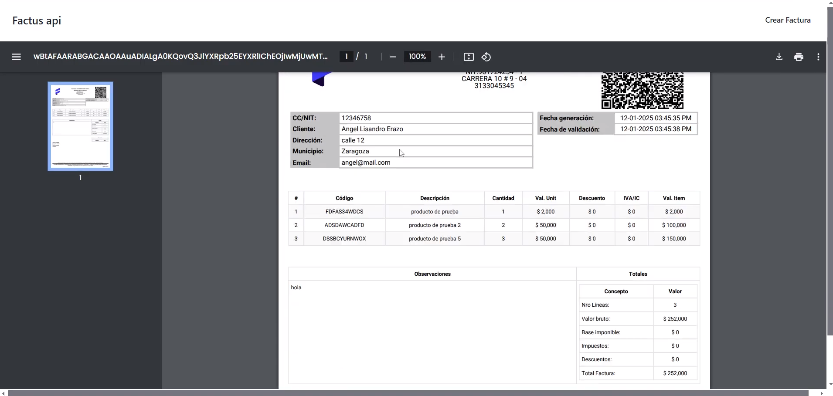Zoom out with the minus icon

pyautogui.click(x=393, y=57)
